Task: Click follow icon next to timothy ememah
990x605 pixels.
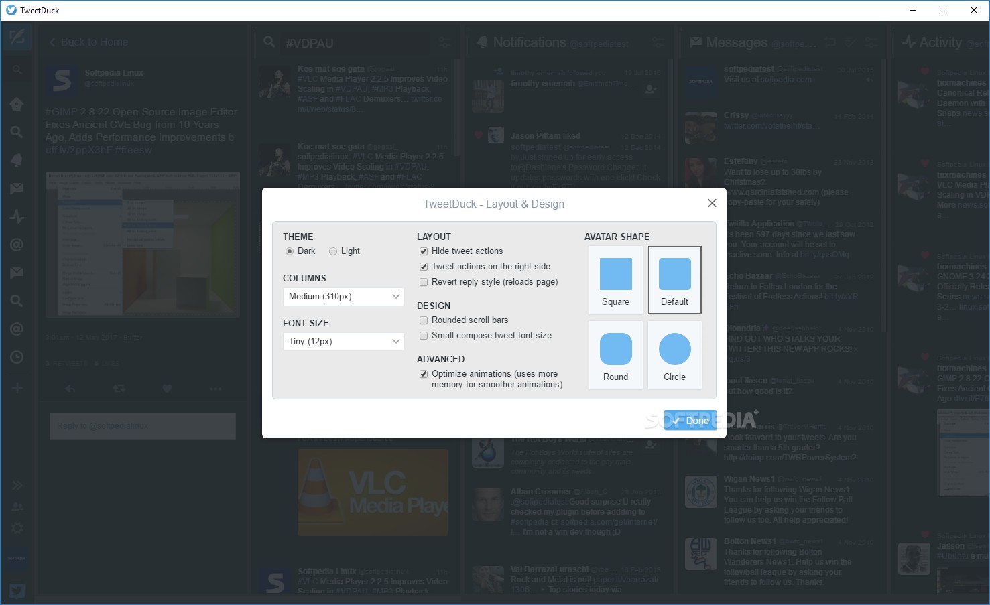Action: 650,88
